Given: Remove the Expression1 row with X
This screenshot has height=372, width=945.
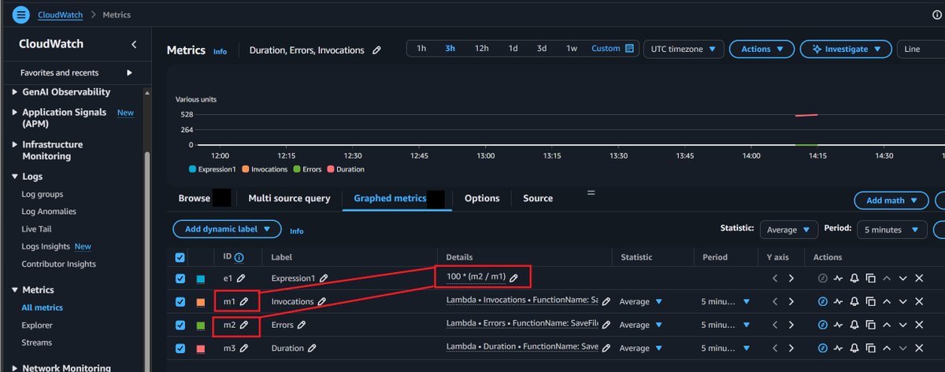Looking at the screenshot, I should coord(919,278).
